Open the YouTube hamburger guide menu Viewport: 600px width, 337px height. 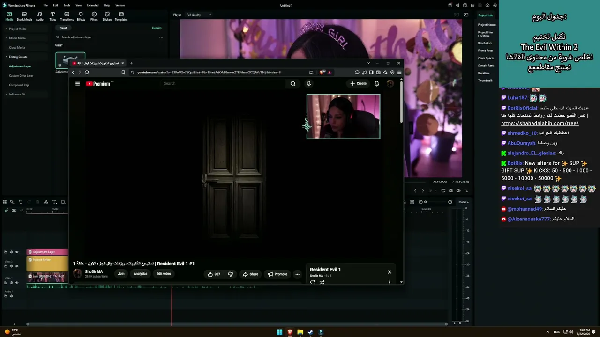(77, 84)
